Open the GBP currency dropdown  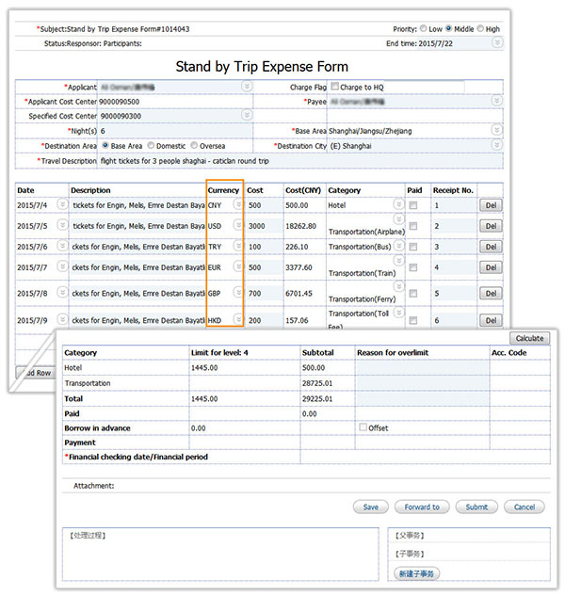point(238,292)
